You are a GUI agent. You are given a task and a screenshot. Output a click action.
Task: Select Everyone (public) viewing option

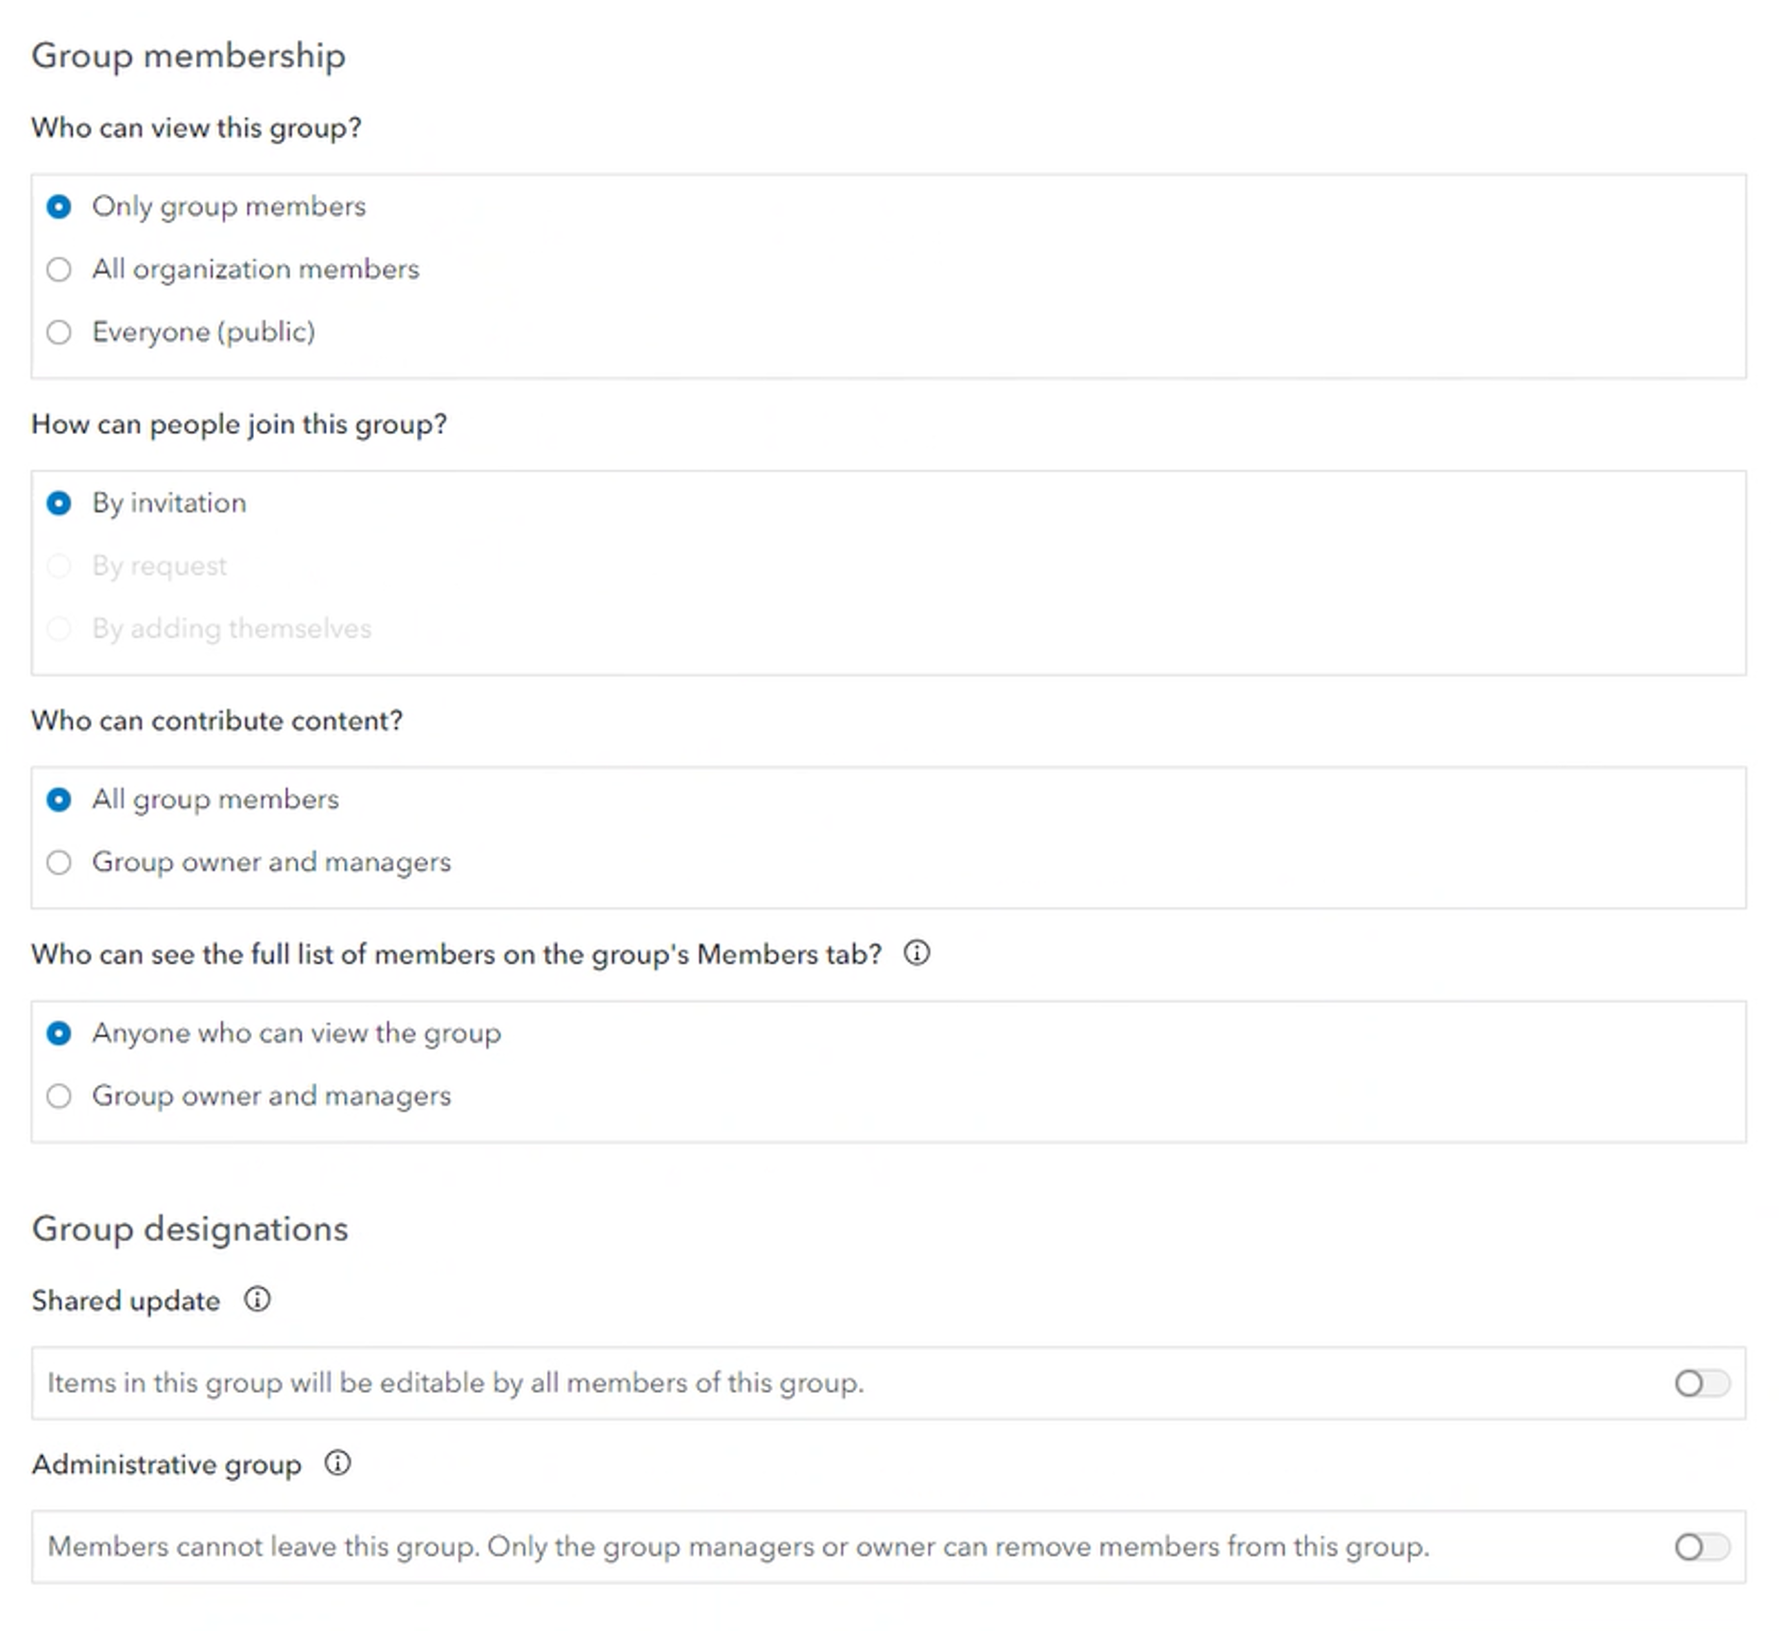[59, 332]
